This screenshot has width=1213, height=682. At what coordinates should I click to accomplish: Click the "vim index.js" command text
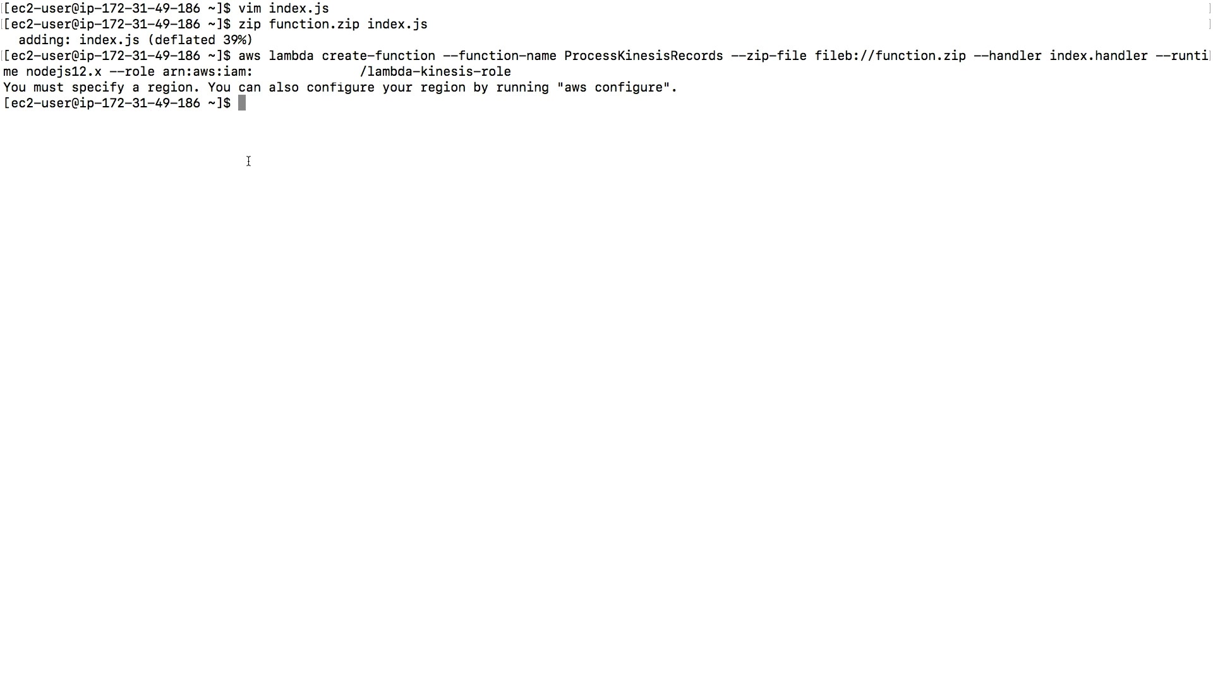(284, 8)
